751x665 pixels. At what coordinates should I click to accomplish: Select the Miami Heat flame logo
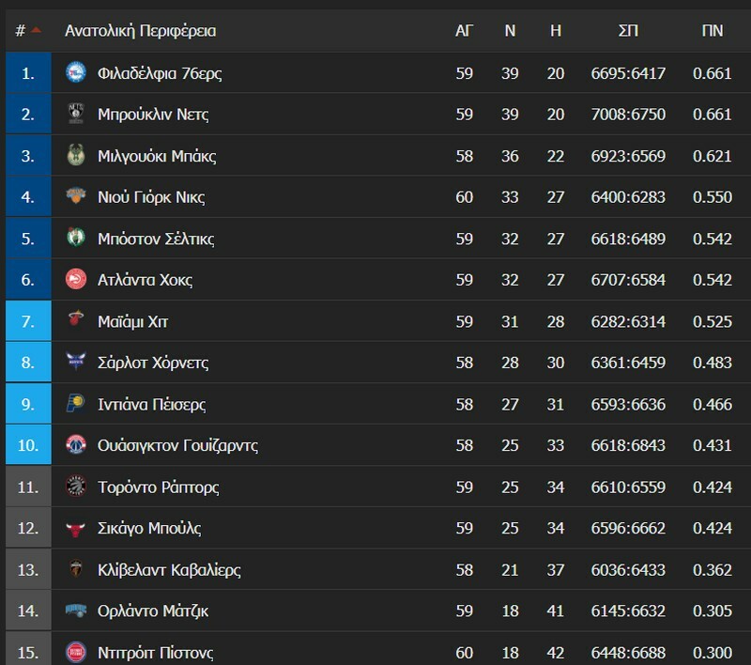(x=76, y=320)
